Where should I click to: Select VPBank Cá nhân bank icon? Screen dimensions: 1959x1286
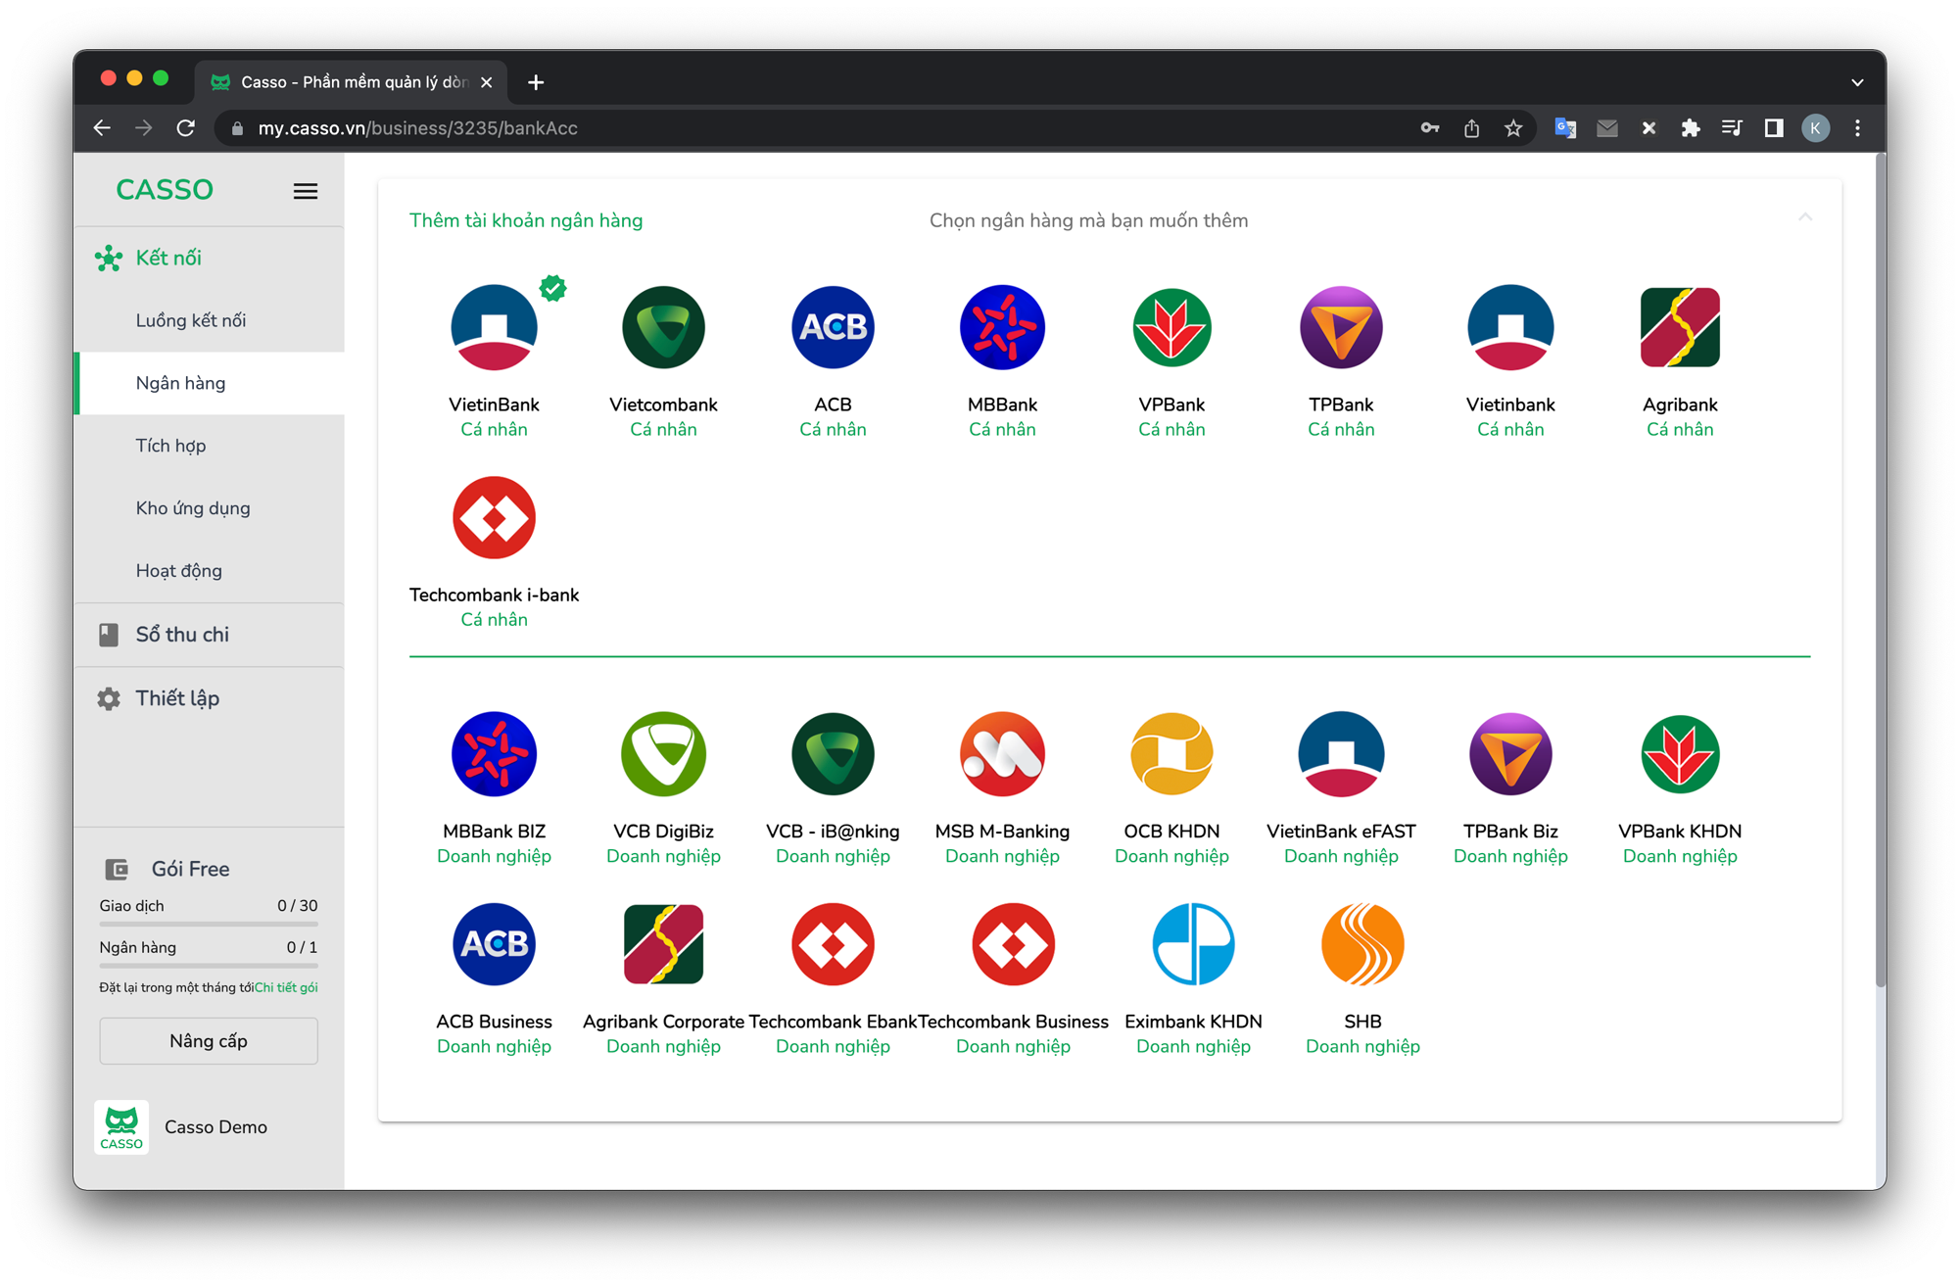click(x=1171, y=327)
